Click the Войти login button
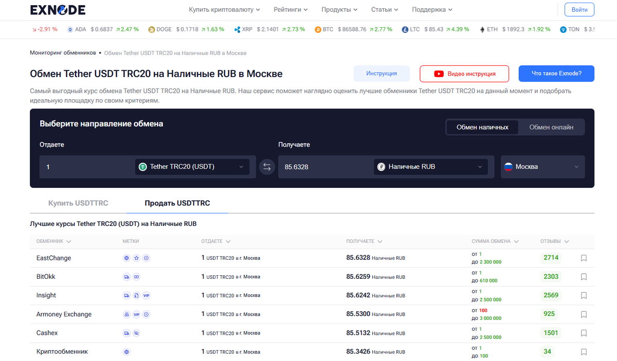The image size is (617, 361). point(579,9)
